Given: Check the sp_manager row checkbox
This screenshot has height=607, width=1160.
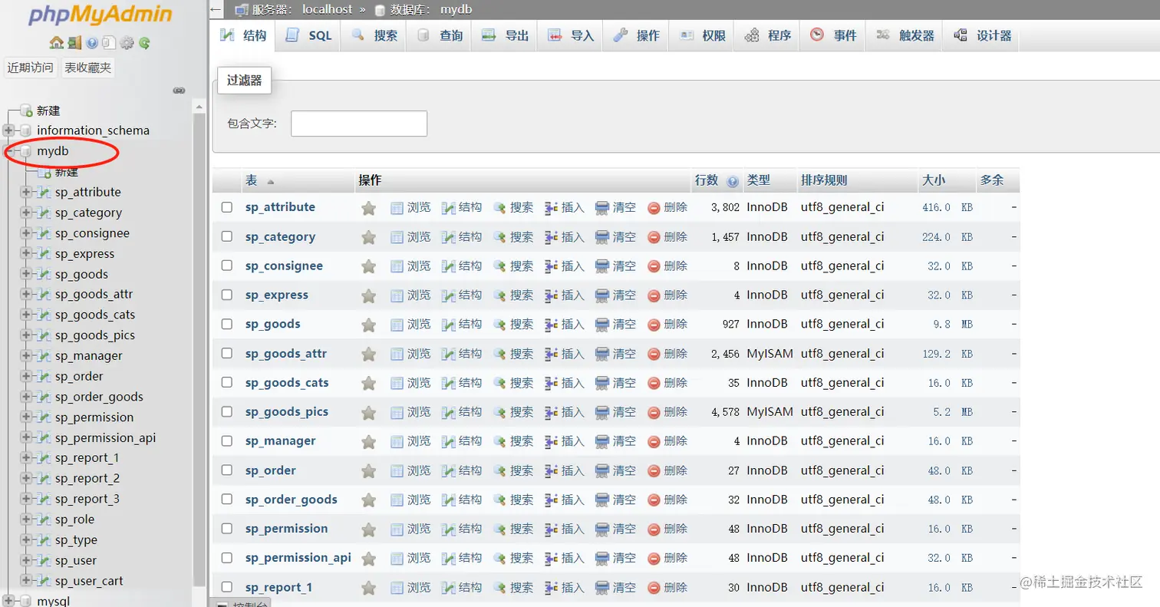Looking at the screenshot, I should pyautogui.click(x=226, y=440).
